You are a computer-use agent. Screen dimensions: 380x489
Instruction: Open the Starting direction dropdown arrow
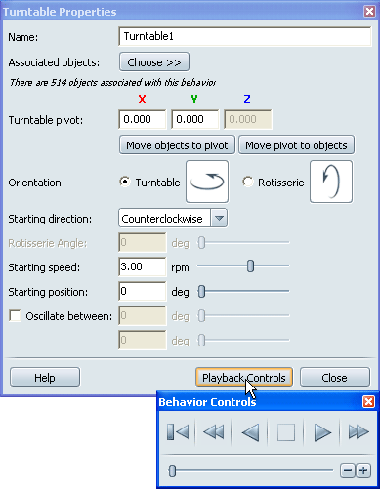point(219,218)
